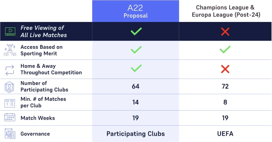The width and height of the screenshot is (272, 142).
Task: Click the live video screen icon
Action: tap(10, 31)
